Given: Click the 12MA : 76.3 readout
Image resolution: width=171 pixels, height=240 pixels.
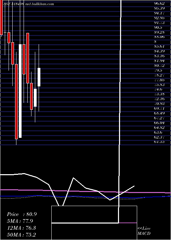Looking at the screenshot, I should pyautogui.click(x=21, y=228).
